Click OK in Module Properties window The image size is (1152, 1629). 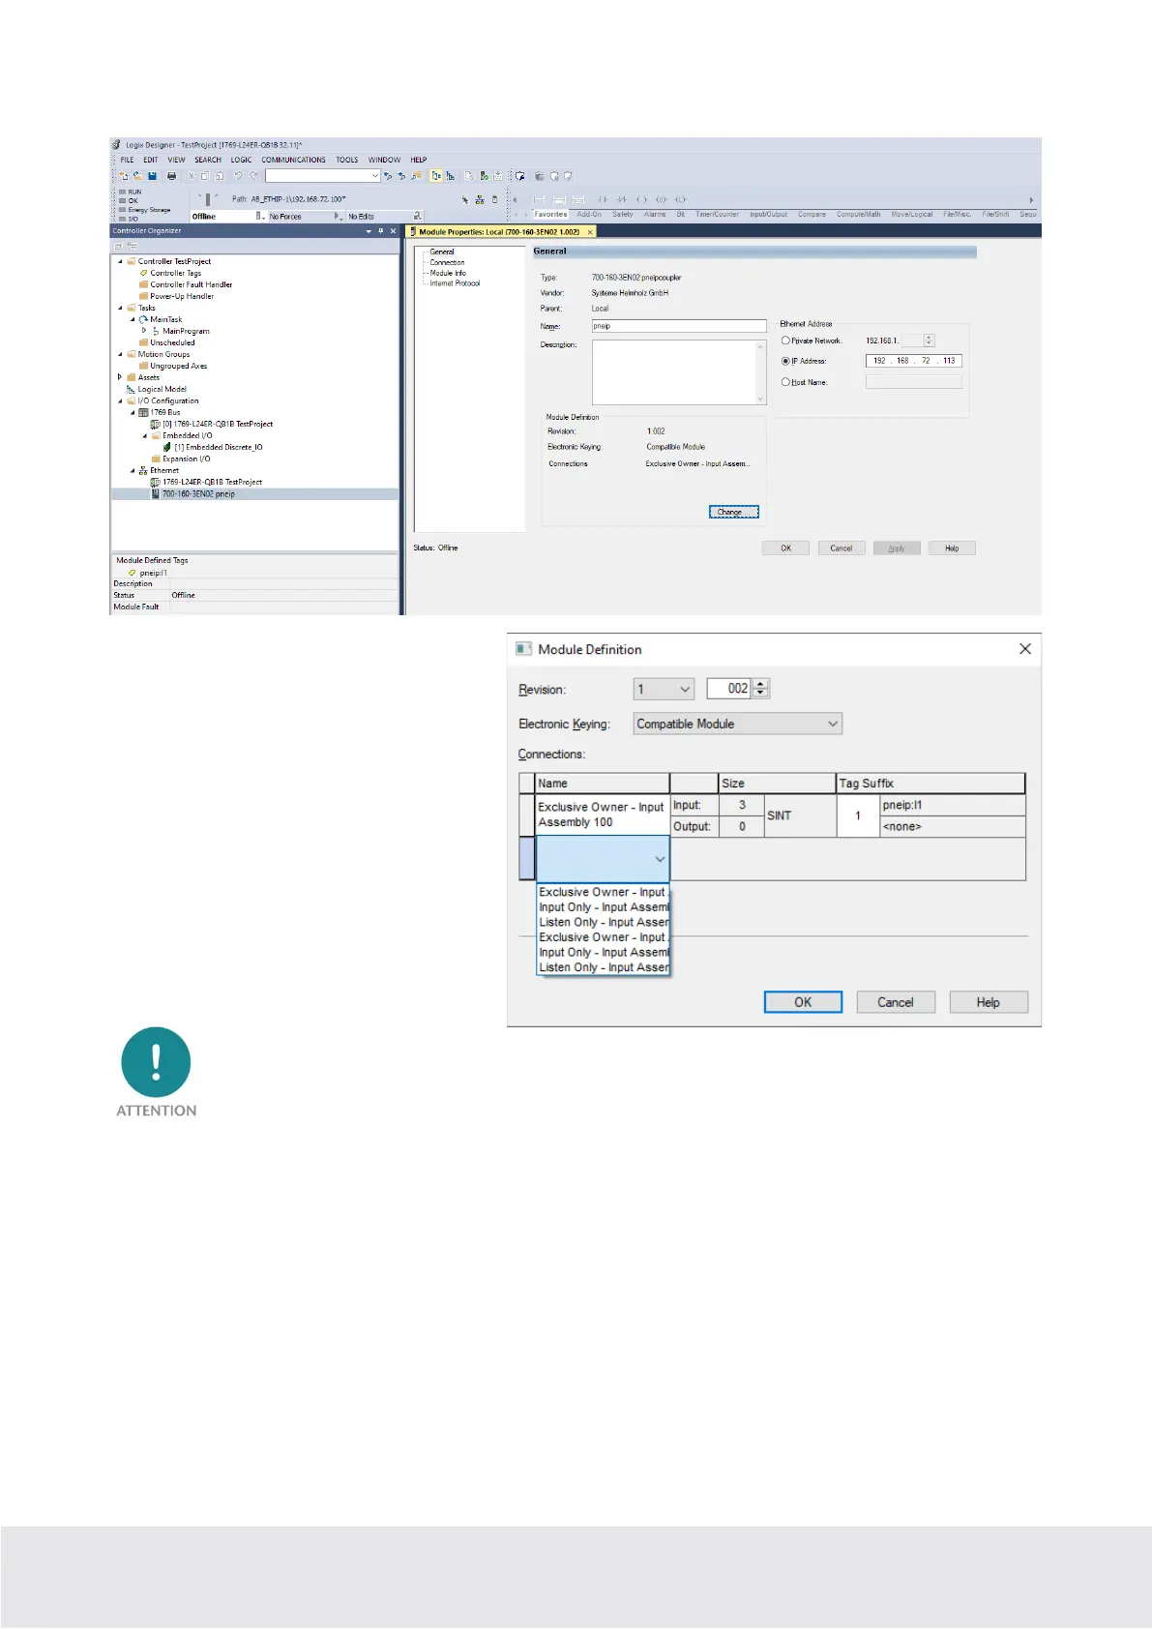pos(786,548)
